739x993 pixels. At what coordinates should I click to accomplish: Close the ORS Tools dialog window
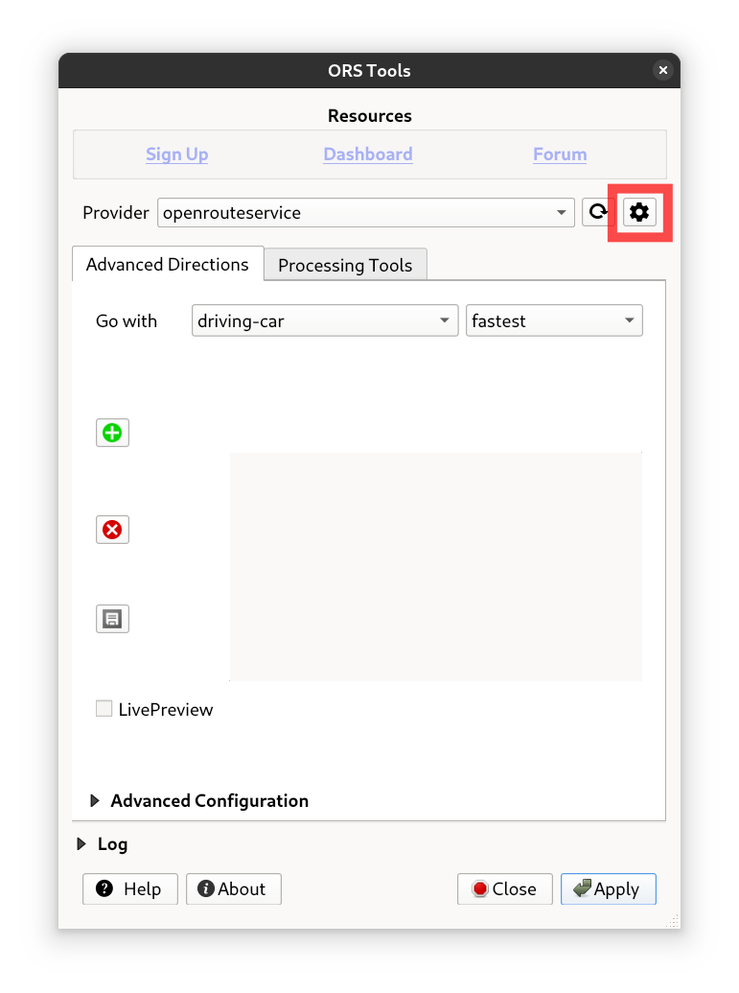[x=662, y=70]
